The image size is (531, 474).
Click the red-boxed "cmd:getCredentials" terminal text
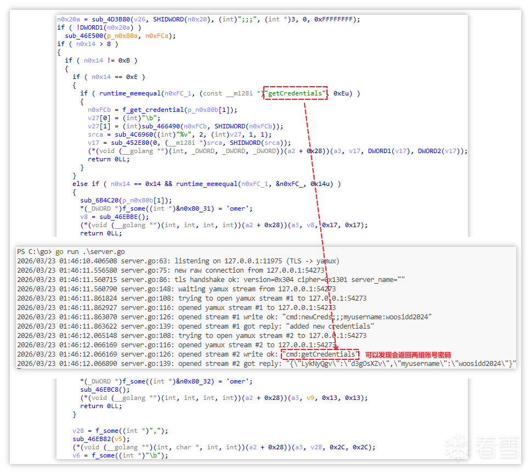pos(320,354)
